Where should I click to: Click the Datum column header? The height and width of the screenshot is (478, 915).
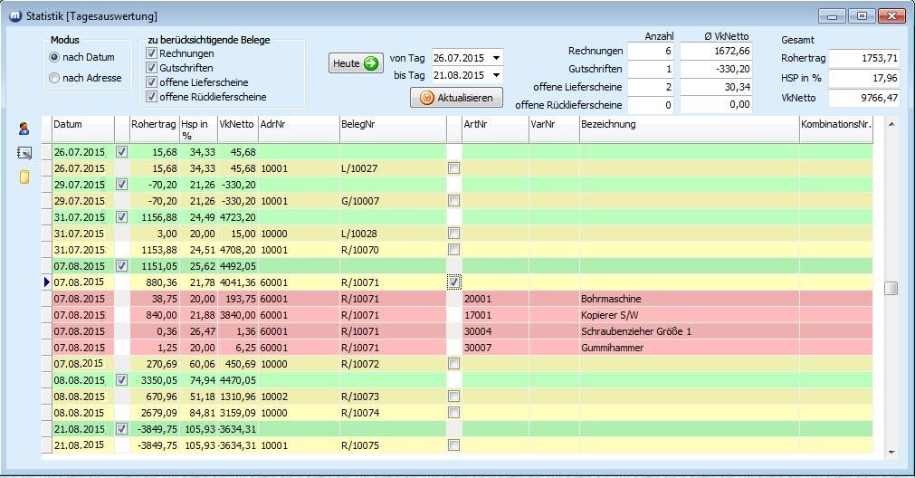(81, 125)
